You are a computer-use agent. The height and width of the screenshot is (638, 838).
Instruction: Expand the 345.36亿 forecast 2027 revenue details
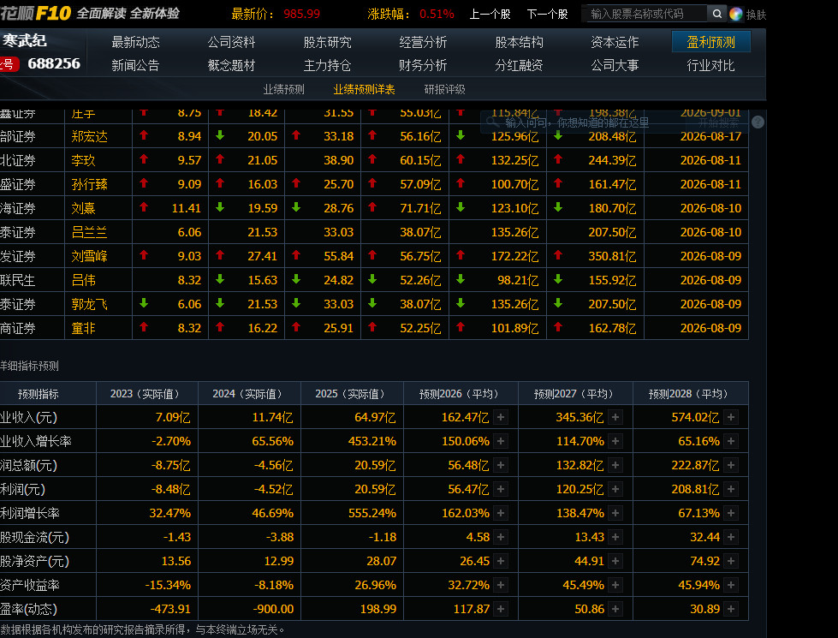tap(615, 417)
